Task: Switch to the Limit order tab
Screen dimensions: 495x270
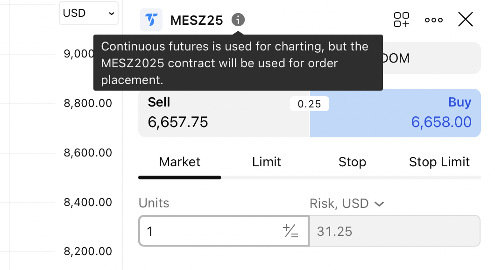Action: (x=266, y=162)
